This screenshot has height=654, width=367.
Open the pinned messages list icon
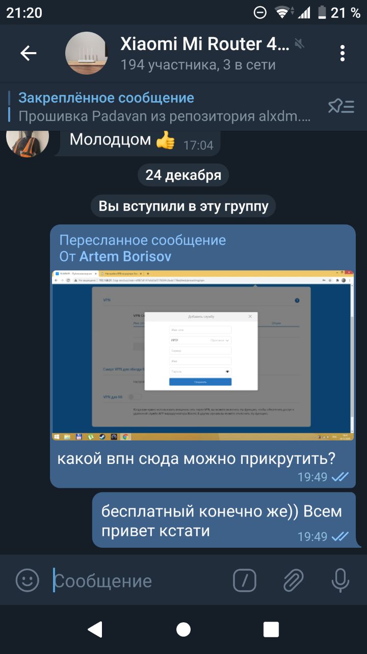click(x=341, y=106)
